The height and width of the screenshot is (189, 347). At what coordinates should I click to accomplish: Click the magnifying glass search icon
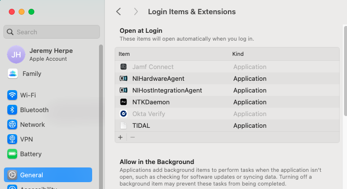tap(10, 32)
